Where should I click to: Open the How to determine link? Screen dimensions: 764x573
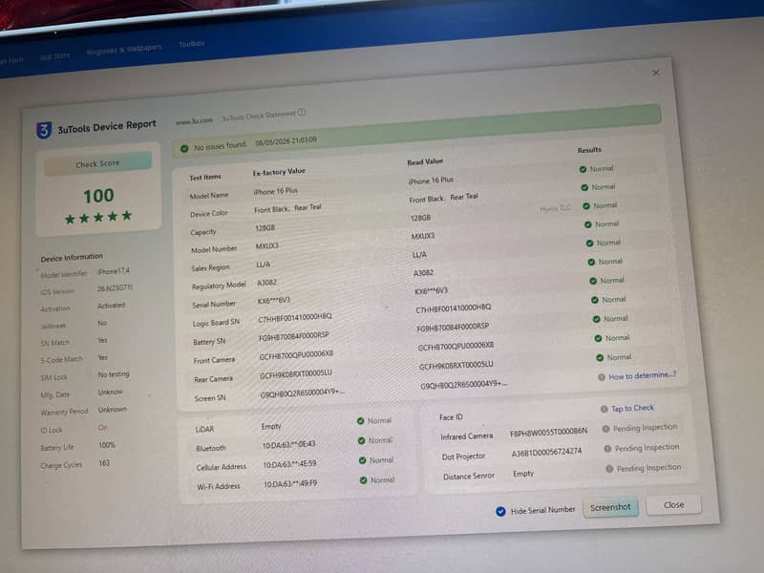click(642, 375)
